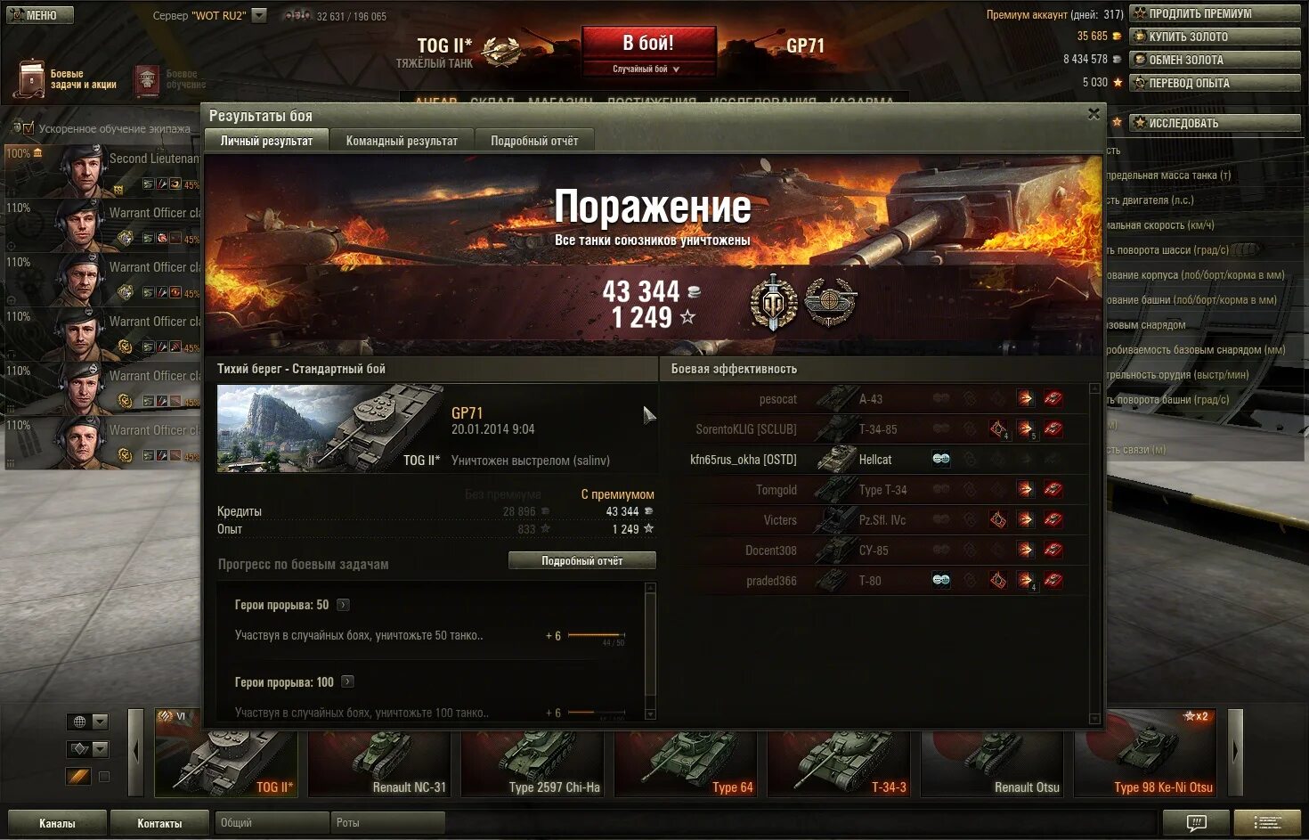Expand the Случайный бой battle type selector
1309x840 pixels.
pyautogui.click(x=648, y=69)
